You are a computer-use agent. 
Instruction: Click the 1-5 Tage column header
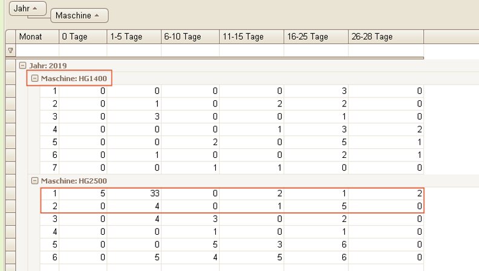(134, 37)
